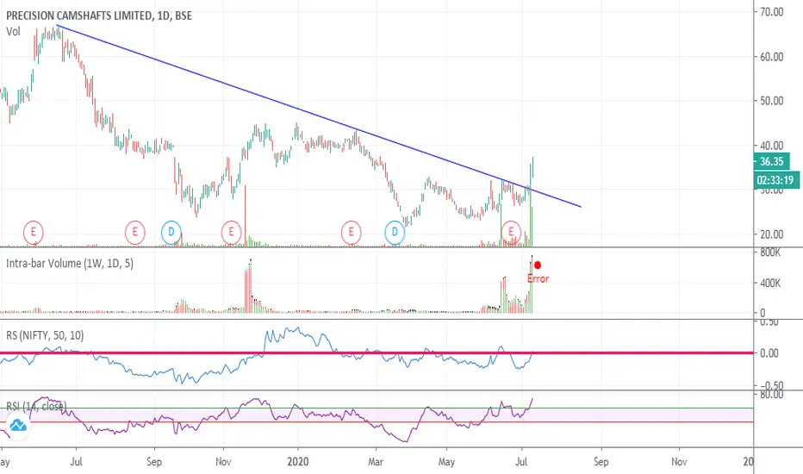803x474 pixels.
Task: Select the RS (NIFTY, 50, 10) legend
Action: click(x=45, y=335)
